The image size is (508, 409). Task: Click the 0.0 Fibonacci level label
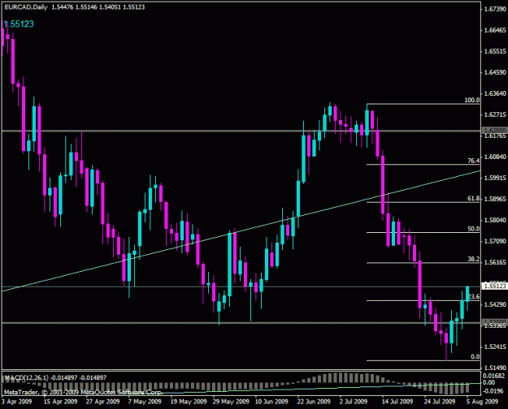pyautogui.click(x=475, y=356)
